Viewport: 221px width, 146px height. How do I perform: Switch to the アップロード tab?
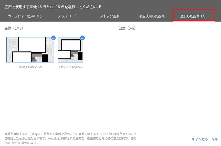[x=67, y=16]
